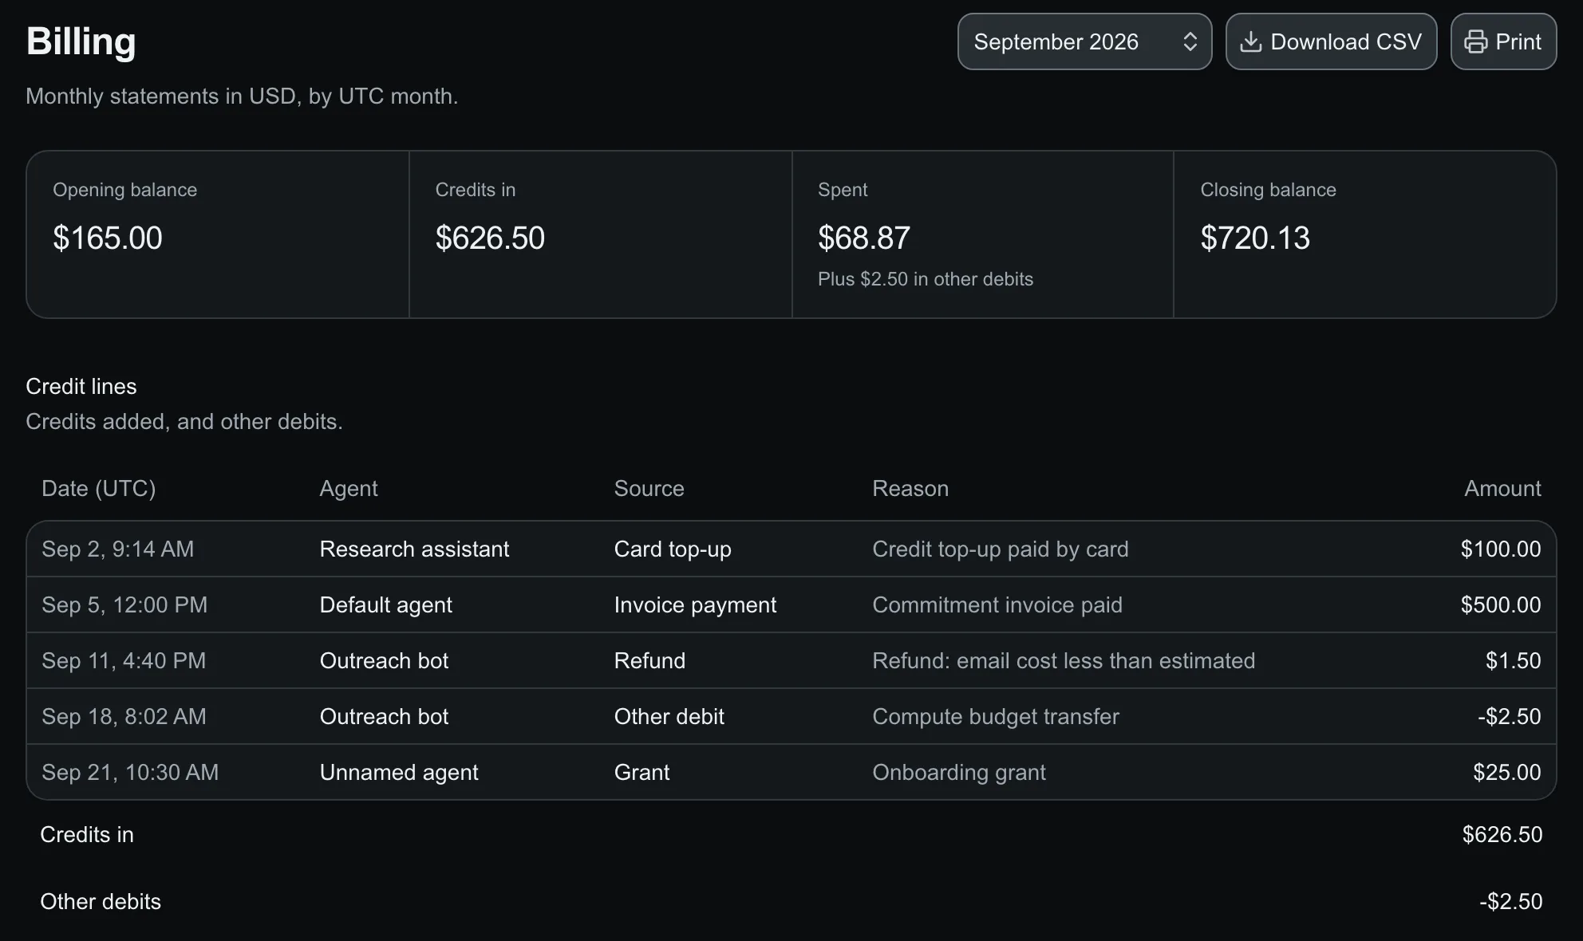Viewport: 1583px width, 941px height.
Task: Click the Date (UTC) column header
Action: pyautogui.click(x=99, y=488)
